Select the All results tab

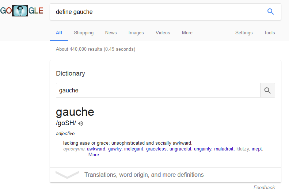click(59, 33)
